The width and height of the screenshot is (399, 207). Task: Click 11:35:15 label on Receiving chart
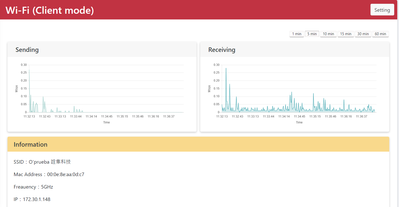(315, 116)
